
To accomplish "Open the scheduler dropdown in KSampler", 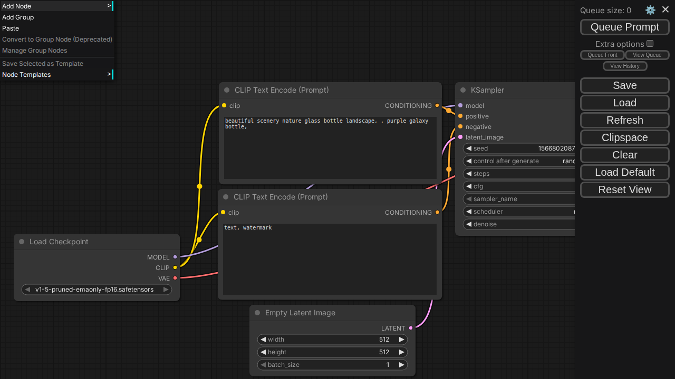I will [x=519, y=212].
